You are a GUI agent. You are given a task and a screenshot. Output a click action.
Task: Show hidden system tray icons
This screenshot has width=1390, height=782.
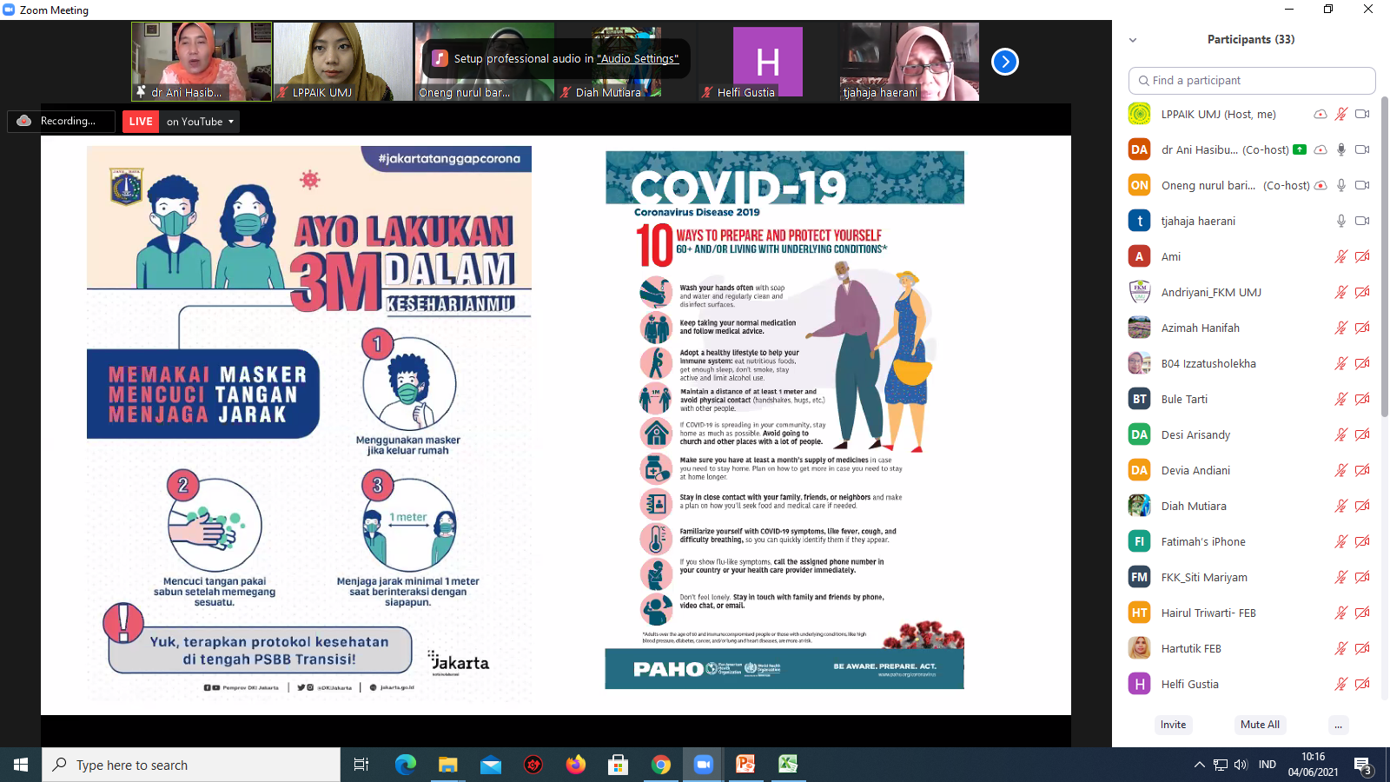[x=1199, y=765]
